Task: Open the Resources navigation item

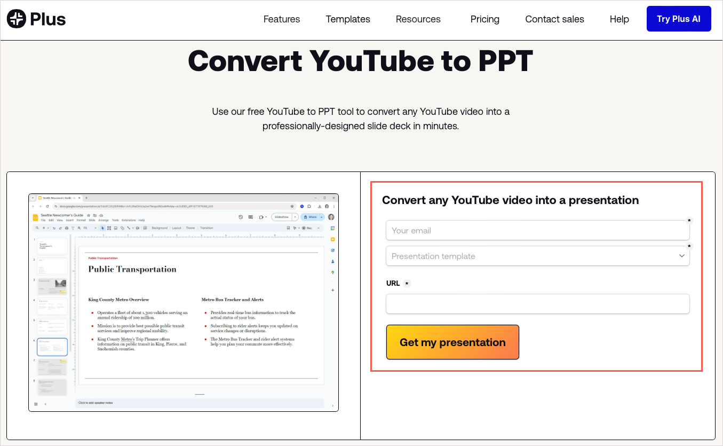Action: (418, 19)
